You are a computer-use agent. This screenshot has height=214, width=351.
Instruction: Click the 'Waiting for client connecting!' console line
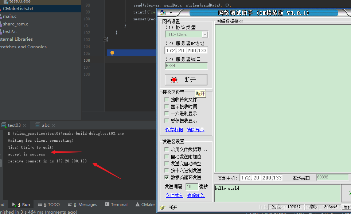[x=40, y=140]
